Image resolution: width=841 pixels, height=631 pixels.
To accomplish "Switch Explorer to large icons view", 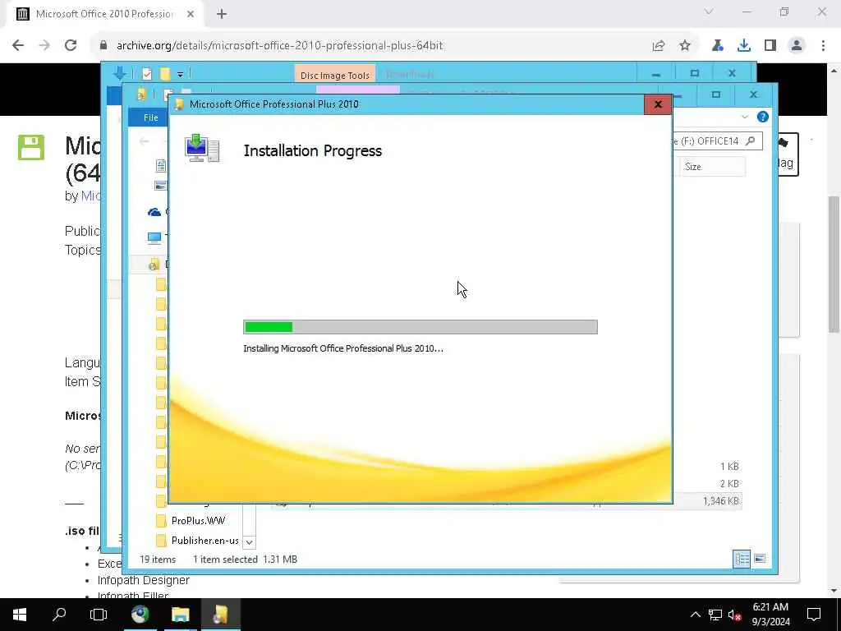I will pyautogui.click(x=760, y=559).
